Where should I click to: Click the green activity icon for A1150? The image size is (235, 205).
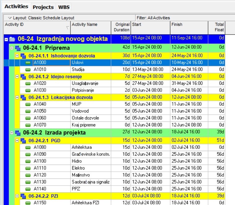point(28,203)
